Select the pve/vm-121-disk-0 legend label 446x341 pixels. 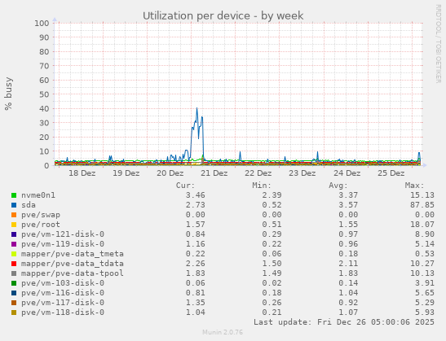coord(63,234)
